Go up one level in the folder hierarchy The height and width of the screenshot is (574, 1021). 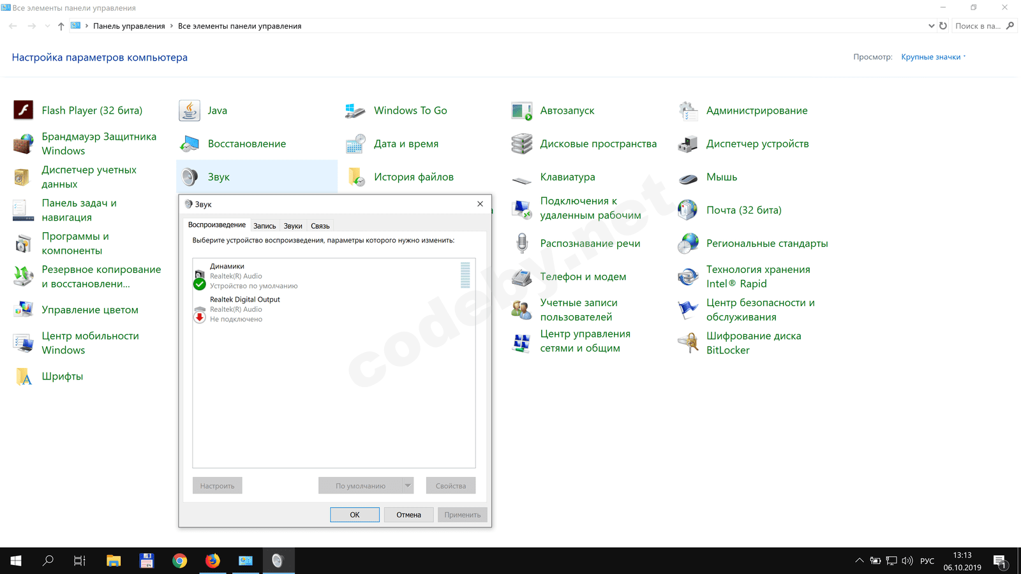coord(61,26)
